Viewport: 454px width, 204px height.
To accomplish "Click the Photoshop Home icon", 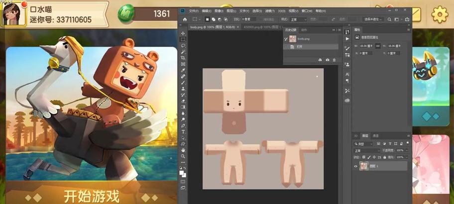I will coord(185,19).
